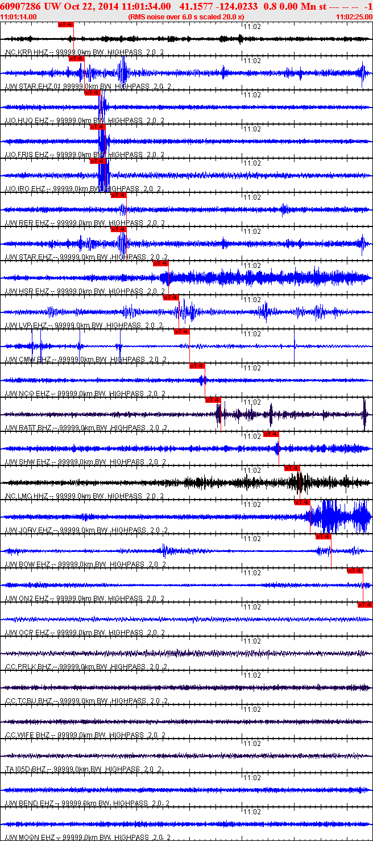Select the pick flag on UW.HSR trace
This screenshot has height=841, width=373.
point(161,263)
